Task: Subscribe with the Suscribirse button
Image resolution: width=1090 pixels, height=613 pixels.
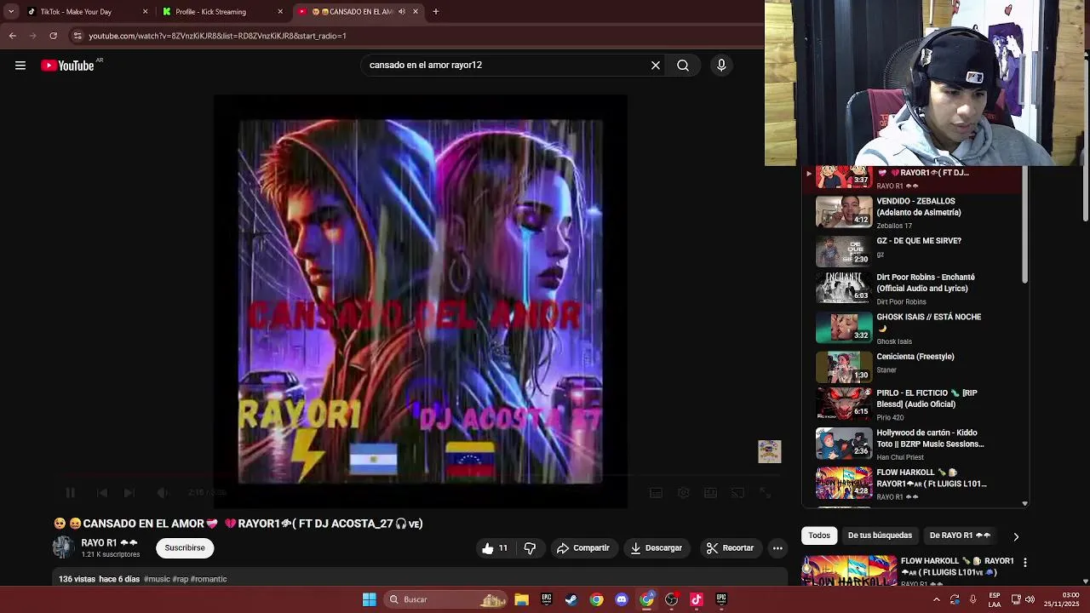Action: point(185,548)
